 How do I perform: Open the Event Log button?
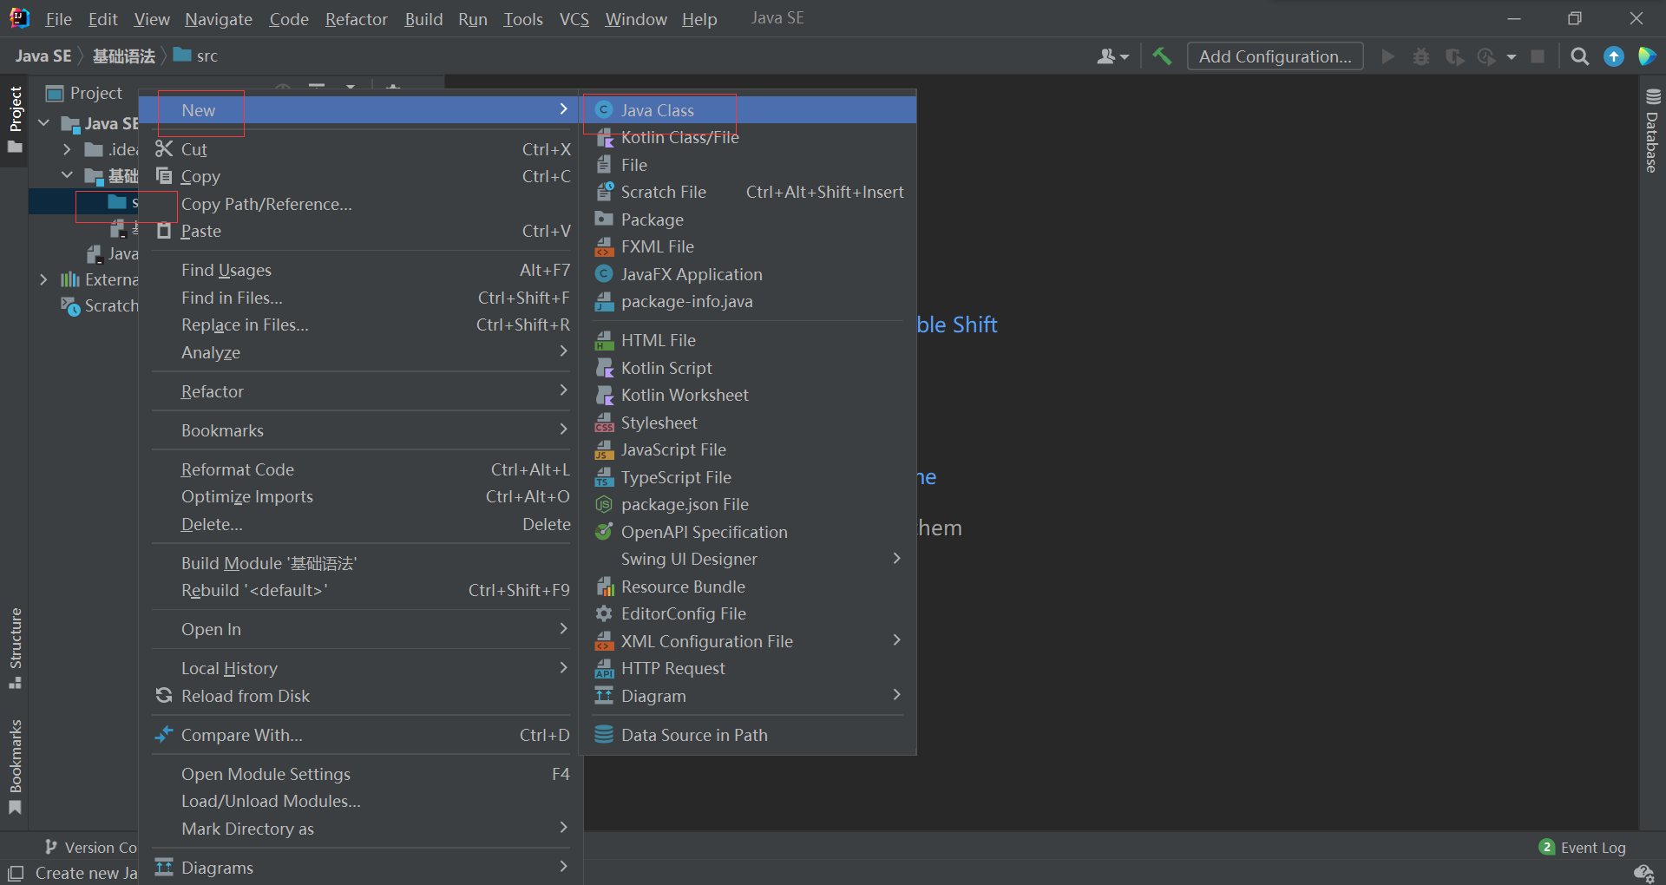pos(1582,848)
